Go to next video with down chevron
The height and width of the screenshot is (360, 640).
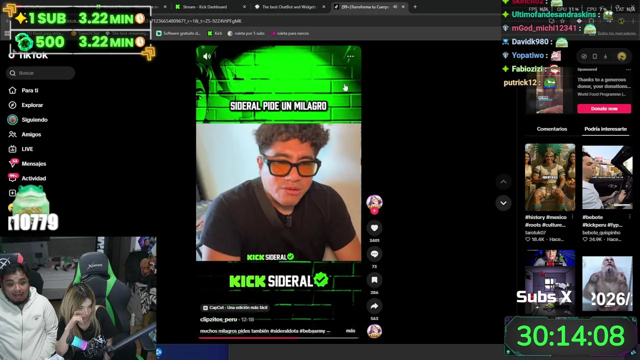point(503,203)
